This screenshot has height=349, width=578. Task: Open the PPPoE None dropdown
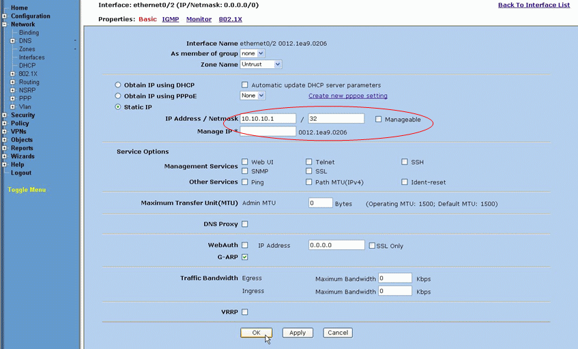point(252,96)
